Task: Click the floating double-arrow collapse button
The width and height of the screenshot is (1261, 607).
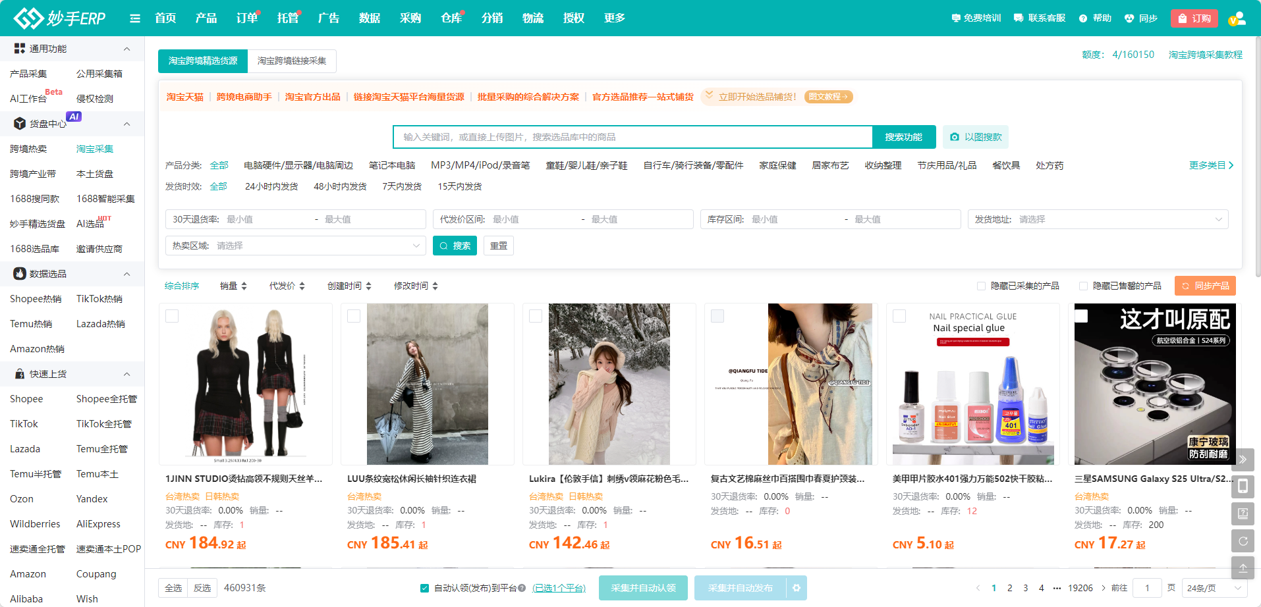Action: [x=1243, y=460]
